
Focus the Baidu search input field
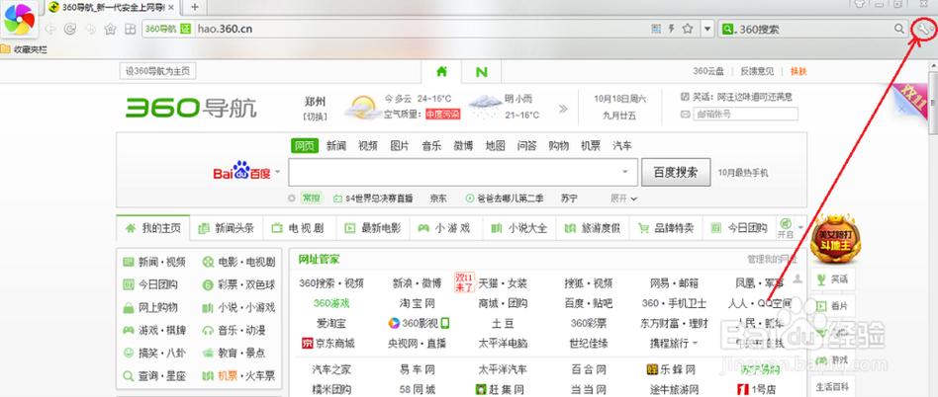tap(462, 173)
